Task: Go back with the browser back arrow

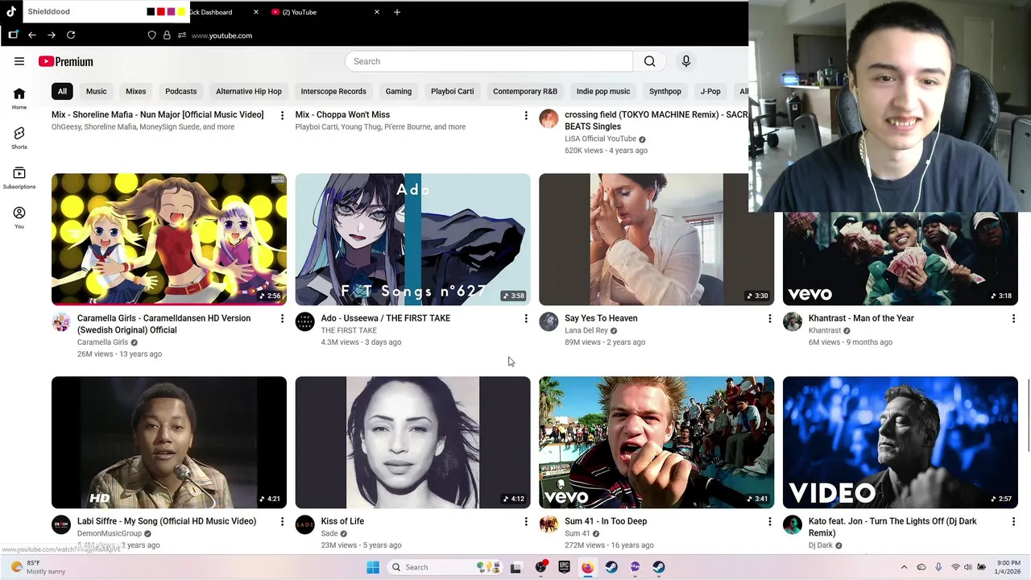Action: point(32,35)
